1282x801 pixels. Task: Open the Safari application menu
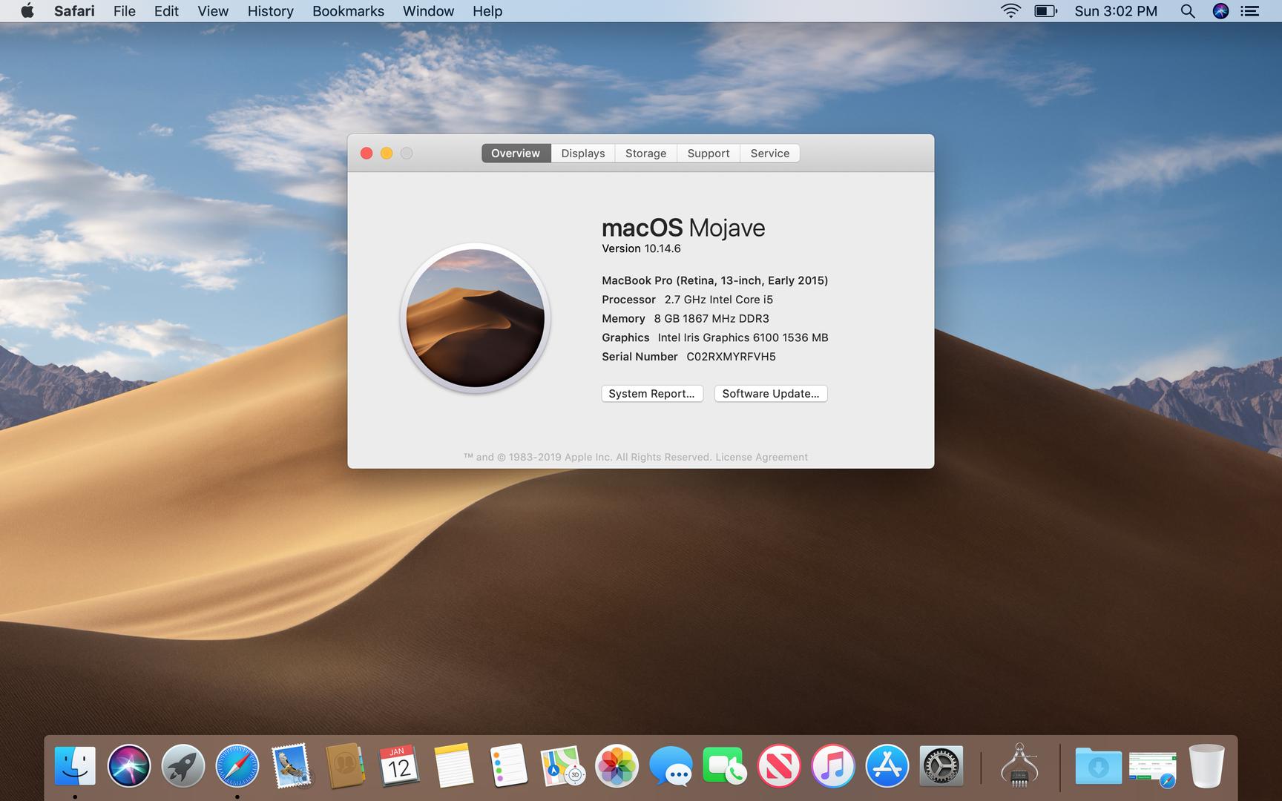74,11
